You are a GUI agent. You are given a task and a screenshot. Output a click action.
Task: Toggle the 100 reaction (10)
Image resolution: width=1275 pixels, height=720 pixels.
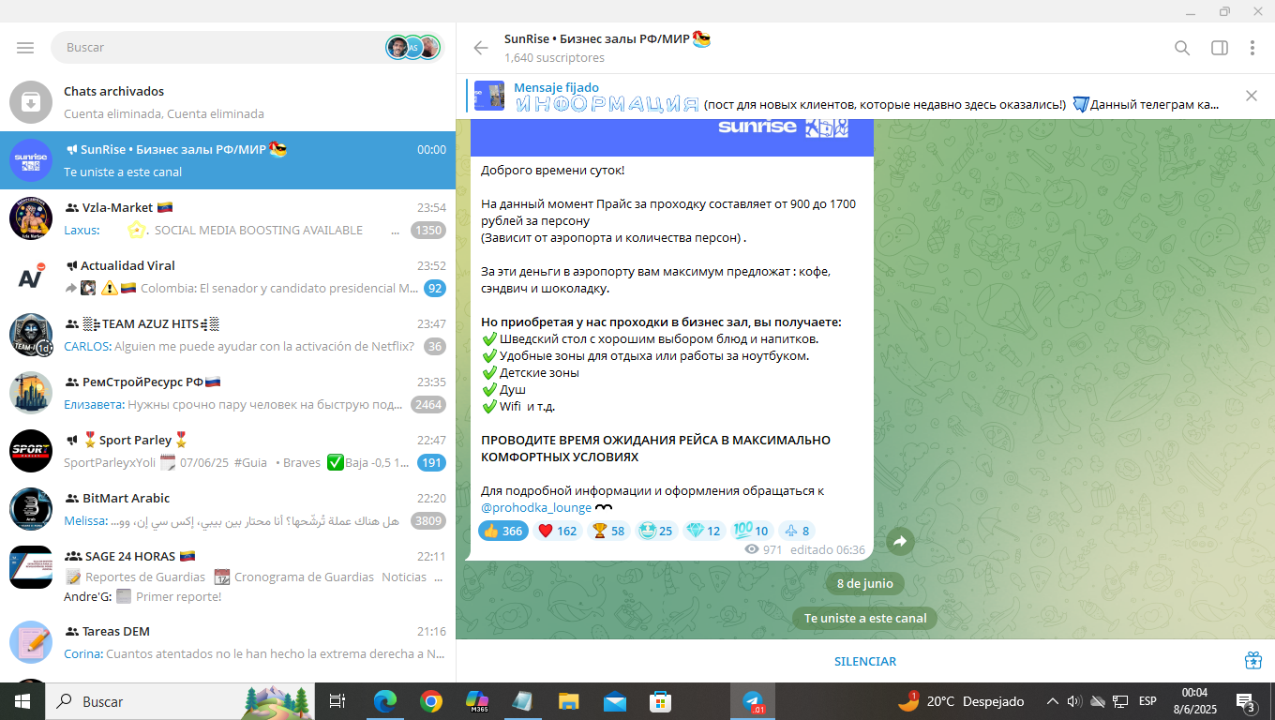tap(752, 531)
